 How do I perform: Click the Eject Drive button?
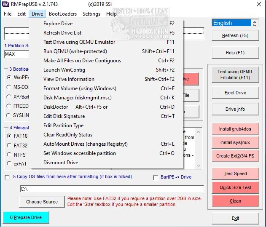point(235,93)
